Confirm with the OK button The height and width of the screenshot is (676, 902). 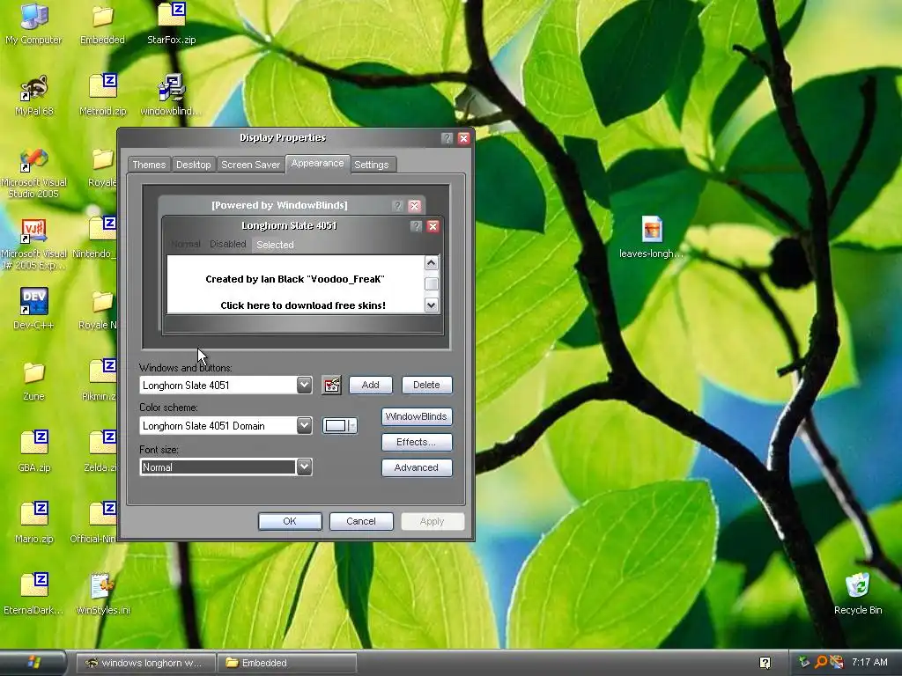tap(290, 521)
